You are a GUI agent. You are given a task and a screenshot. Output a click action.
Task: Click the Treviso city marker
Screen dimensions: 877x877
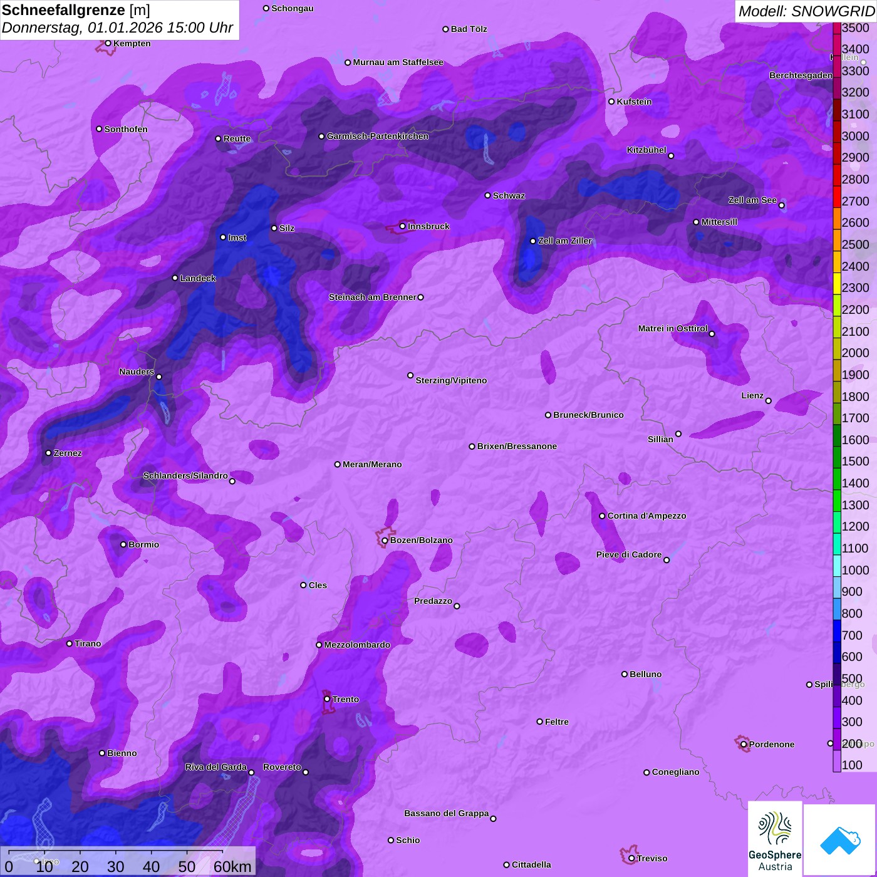[631, 858]
